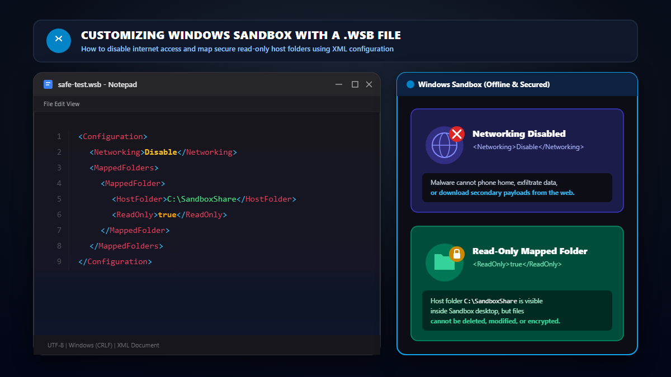Open the View menu in Notepad
Viewport: 671px width, 377px height.
point(73,104)
